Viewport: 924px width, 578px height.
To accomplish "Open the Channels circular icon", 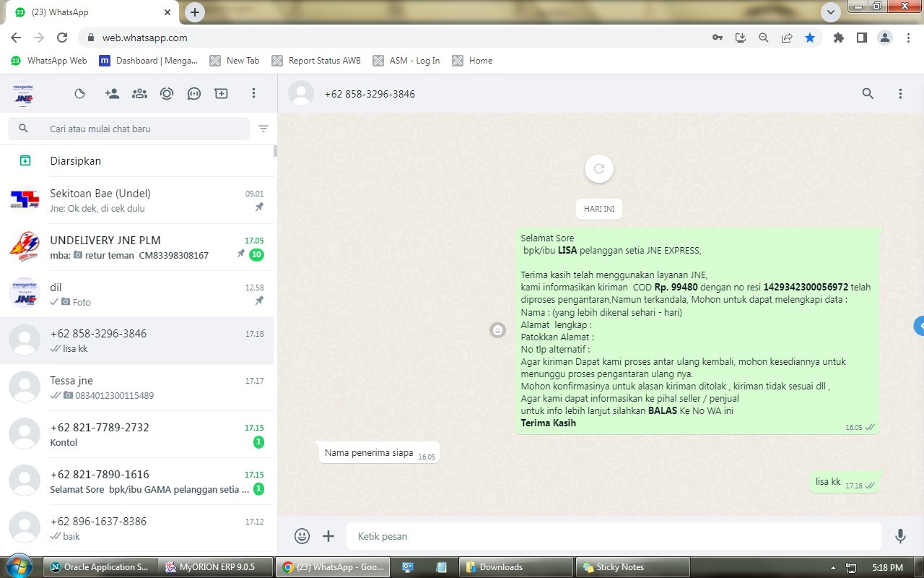I will (167, 93).
